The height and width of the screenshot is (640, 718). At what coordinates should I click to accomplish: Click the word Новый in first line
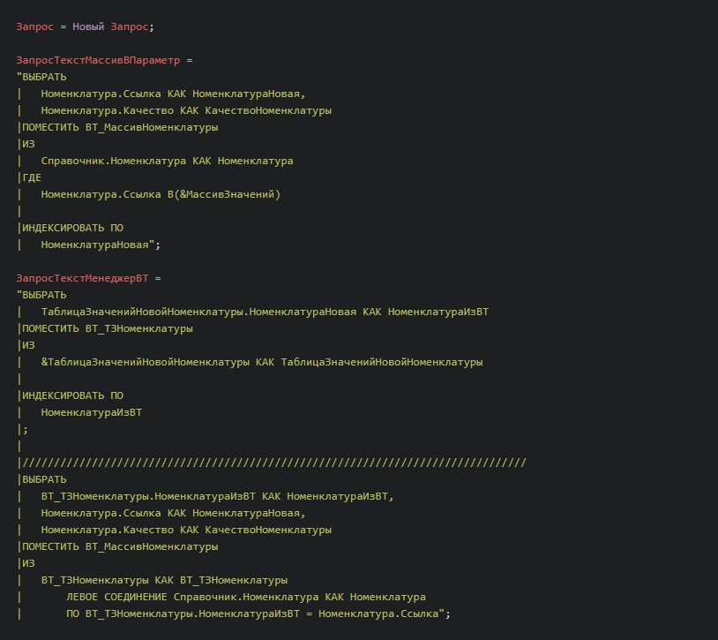click(88, 26)
